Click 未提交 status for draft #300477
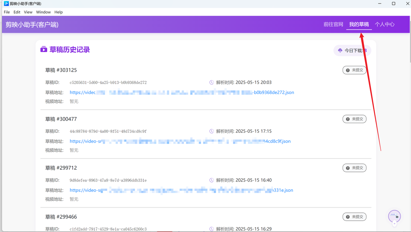The width and height of the screenshot is (411, 232). coord(354,119)
